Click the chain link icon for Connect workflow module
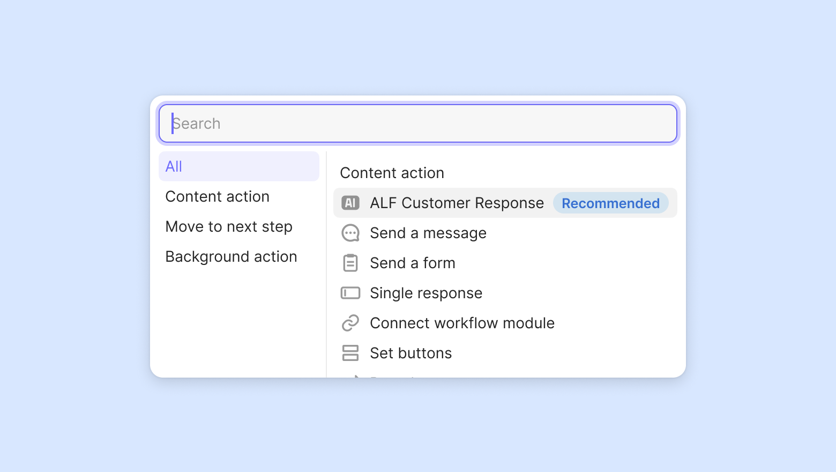 click(x=350, y=323)
